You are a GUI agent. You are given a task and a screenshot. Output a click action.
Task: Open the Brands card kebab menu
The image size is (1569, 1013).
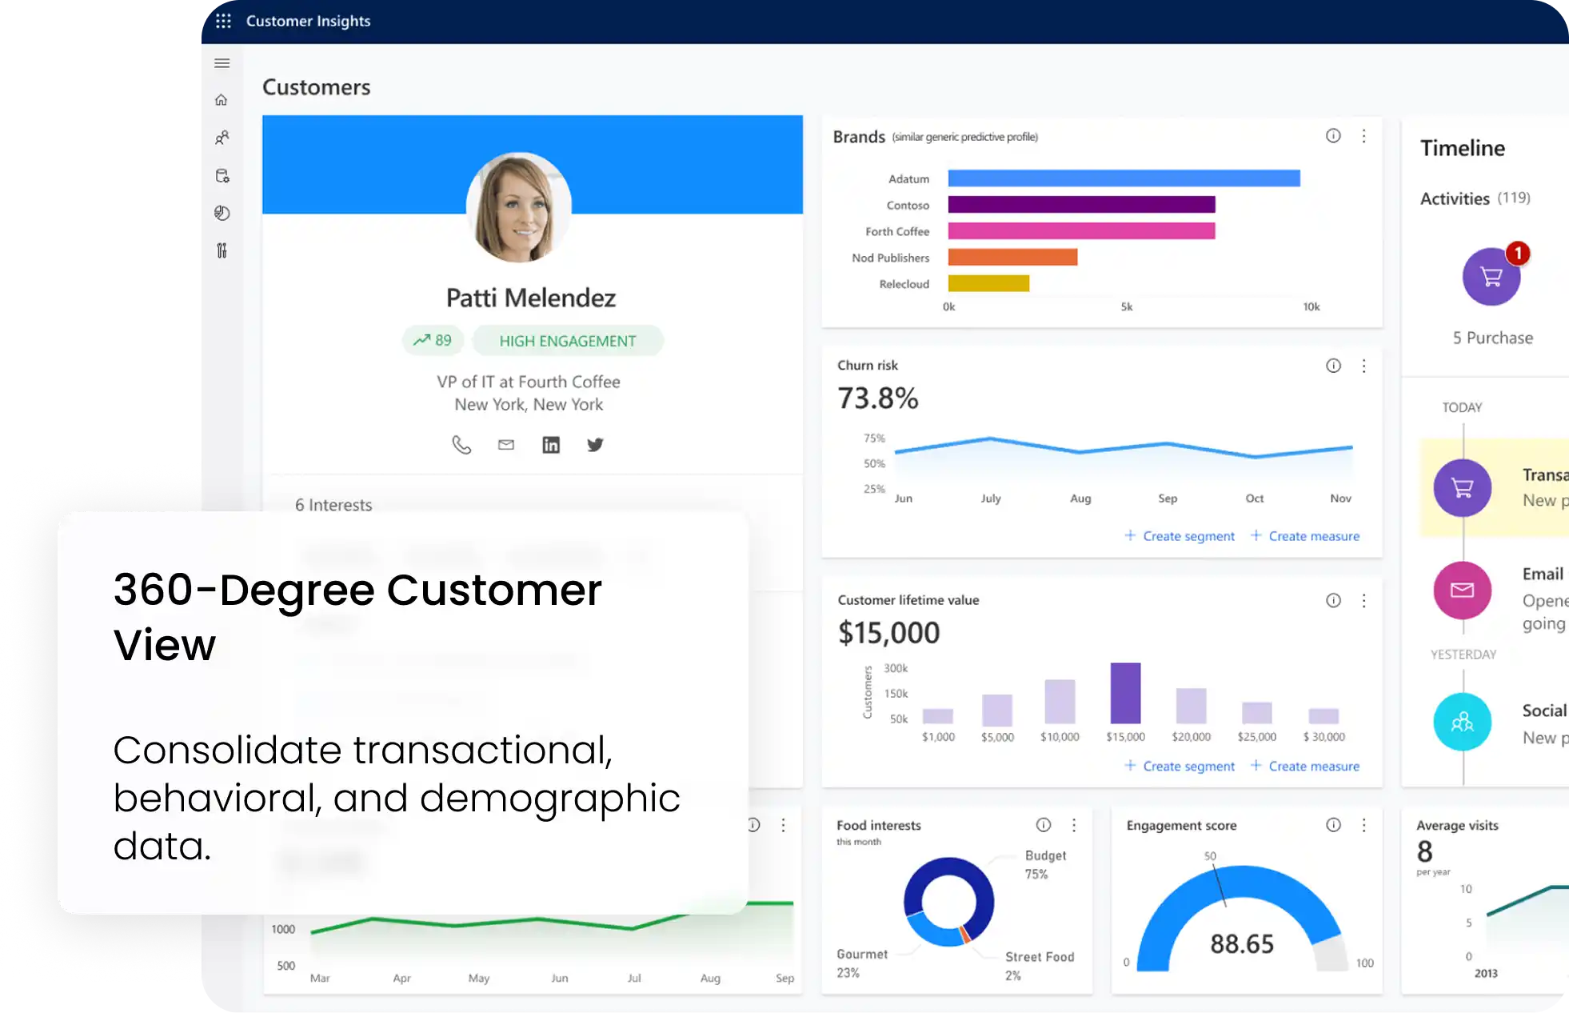point(1364,136)
